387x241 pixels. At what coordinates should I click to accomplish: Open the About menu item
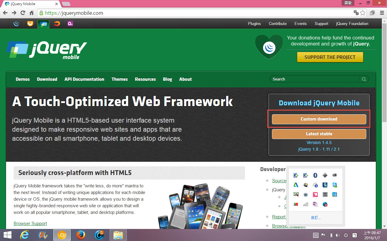pyautogui.click(x=186, y=79)
